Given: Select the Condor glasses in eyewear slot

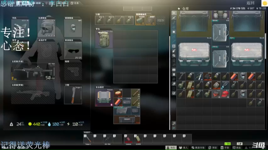Looking at the screenshot, I should tap(73, 50).
